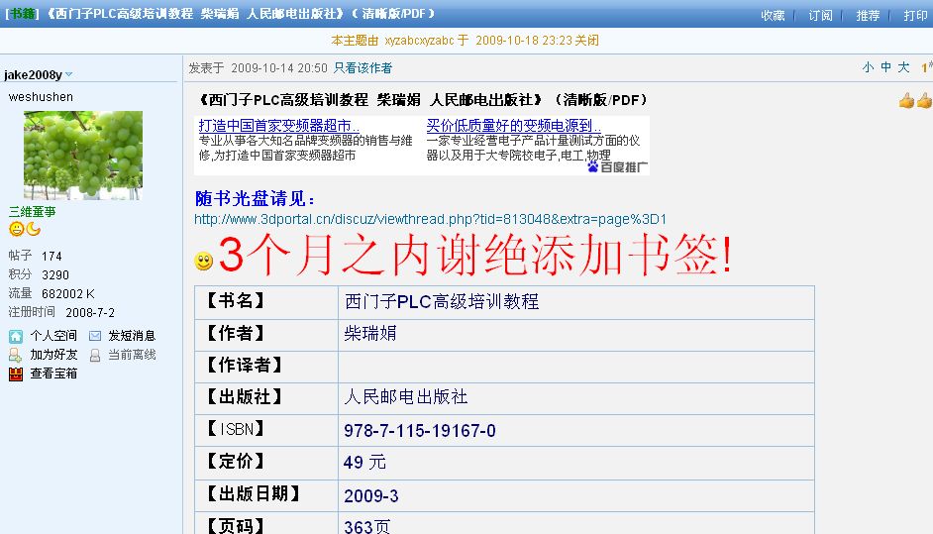Click the 【出版社】 label cell
Viewport: 933px width, 534px height.
(266, 398)
